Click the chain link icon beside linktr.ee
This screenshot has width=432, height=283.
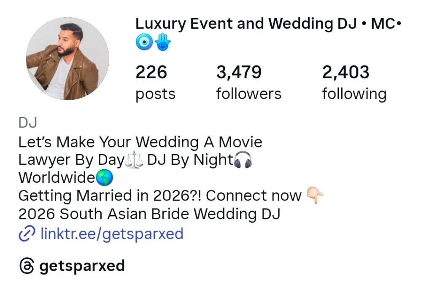click(x=27, y=233)
